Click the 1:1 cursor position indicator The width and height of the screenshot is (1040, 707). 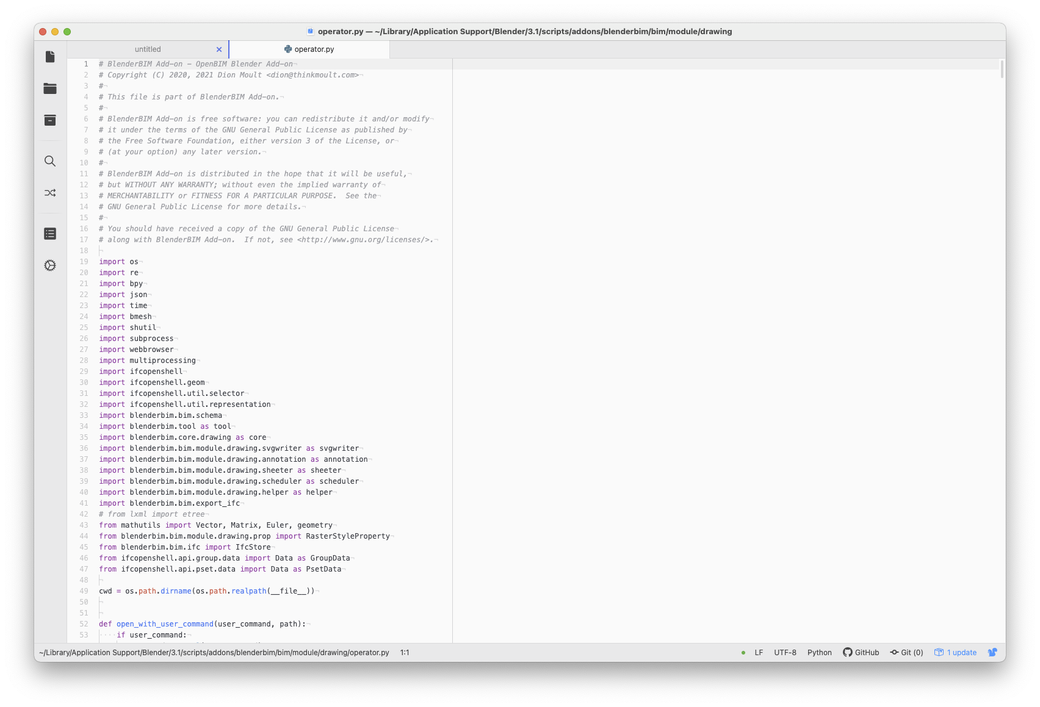(403, 652)
